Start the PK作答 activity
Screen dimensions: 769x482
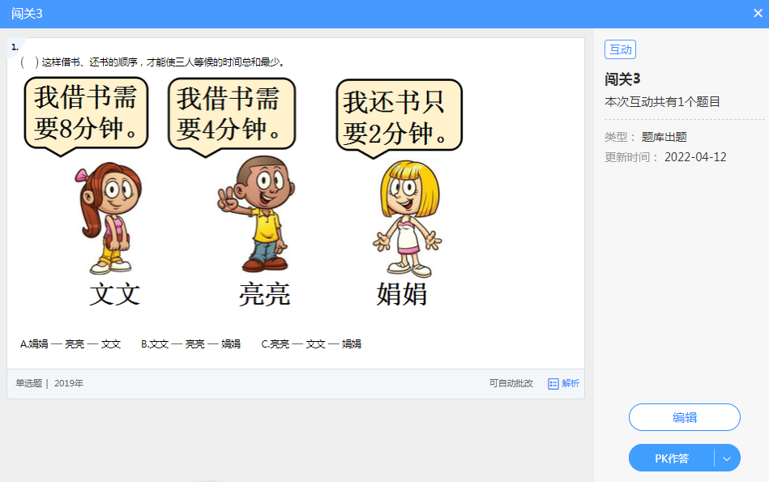[x=672, y=459]
